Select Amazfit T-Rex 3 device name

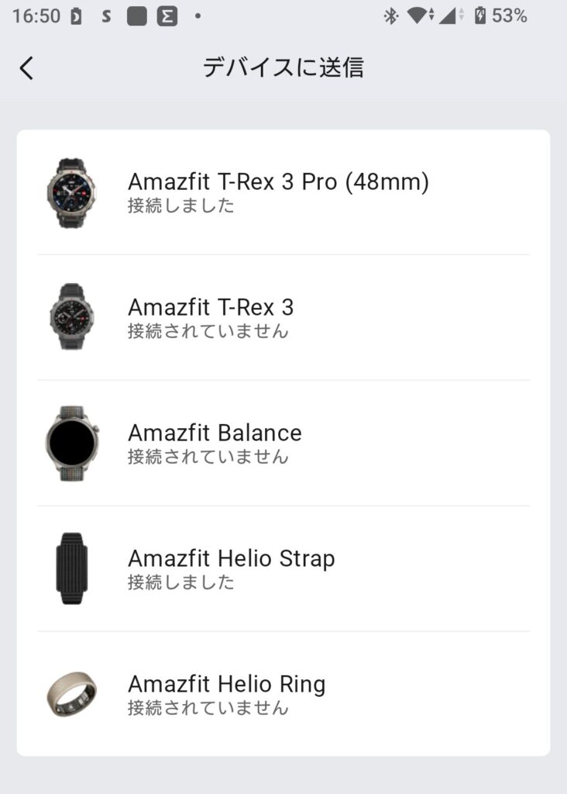click(x=211, y=307)
